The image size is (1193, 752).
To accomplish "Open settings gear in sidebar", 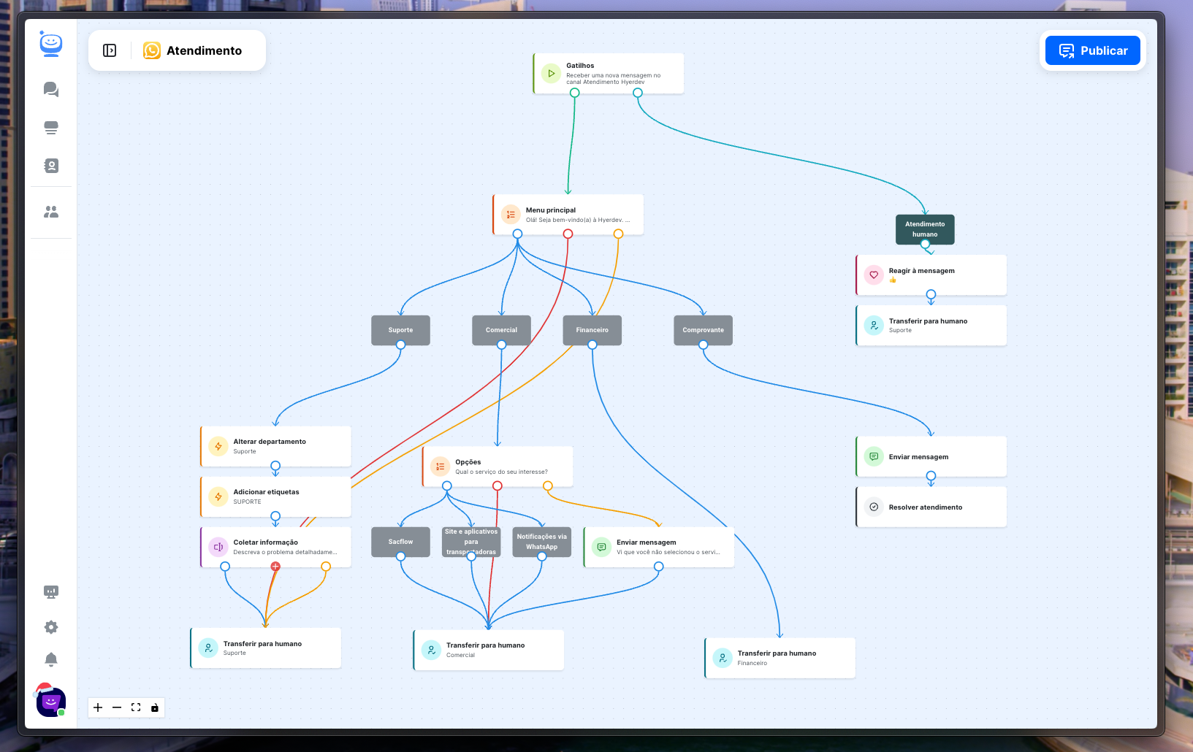I will tap(51, 627).
